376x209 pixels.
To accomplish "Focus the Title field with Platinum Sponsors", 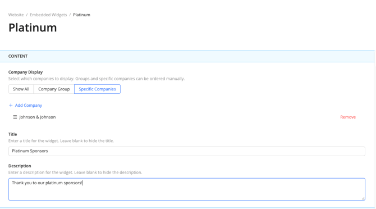I will click(x=187, y=151).
